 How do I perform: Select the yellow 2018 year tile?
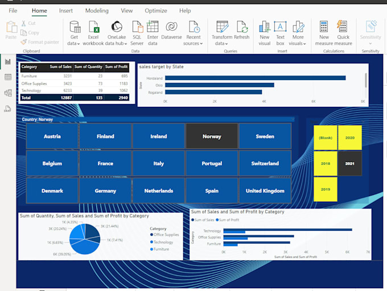pyautogui.click(x=326, y=163)
